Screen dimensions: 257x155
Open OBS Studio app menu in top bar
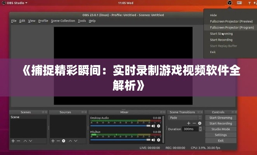14,3
